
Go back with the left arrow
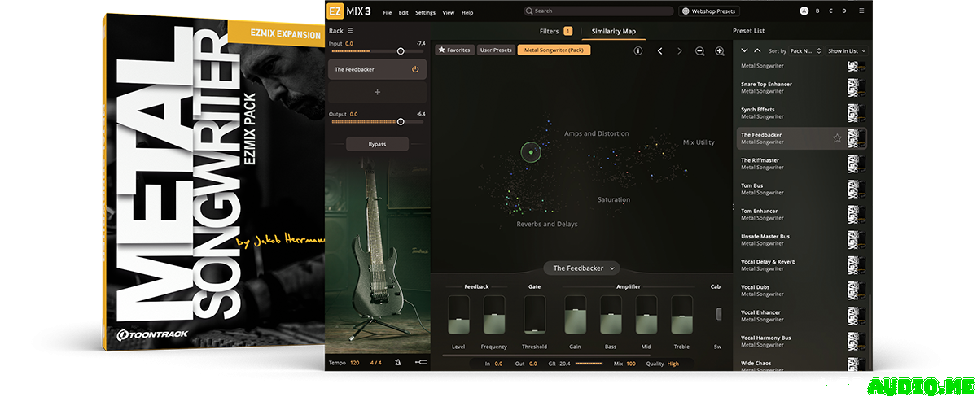[659, 50]
